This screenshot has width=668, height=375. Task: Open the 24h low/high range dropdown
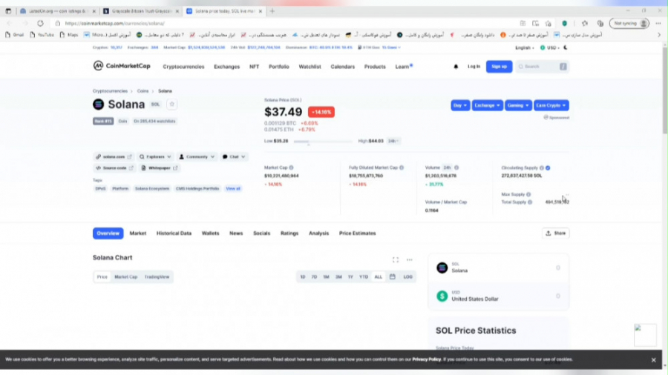(x=393, y=141)
